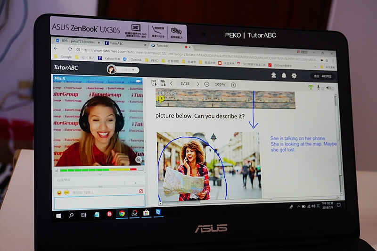Expand the chevron below the volume meter
377x251 pixels.
point(100,175)
